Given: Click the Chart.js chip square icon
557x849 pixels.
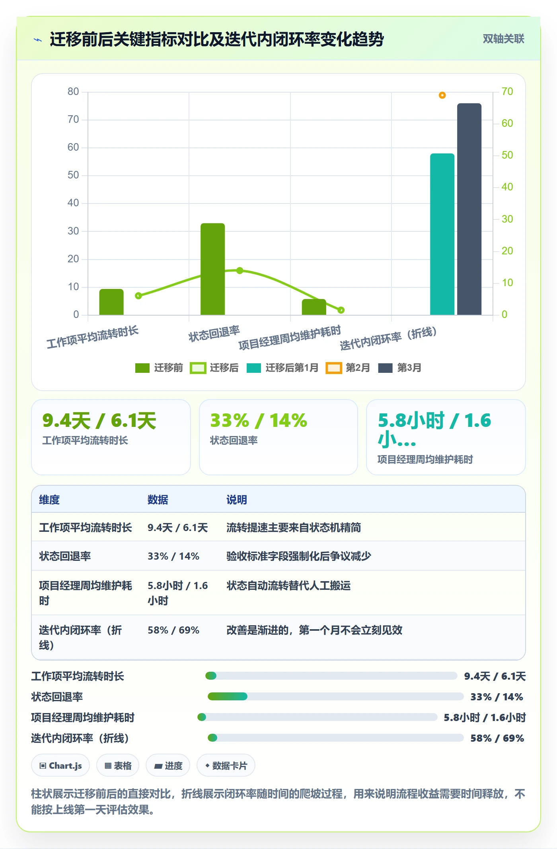Looking at the screenshot, I should (x=43, y=766).
